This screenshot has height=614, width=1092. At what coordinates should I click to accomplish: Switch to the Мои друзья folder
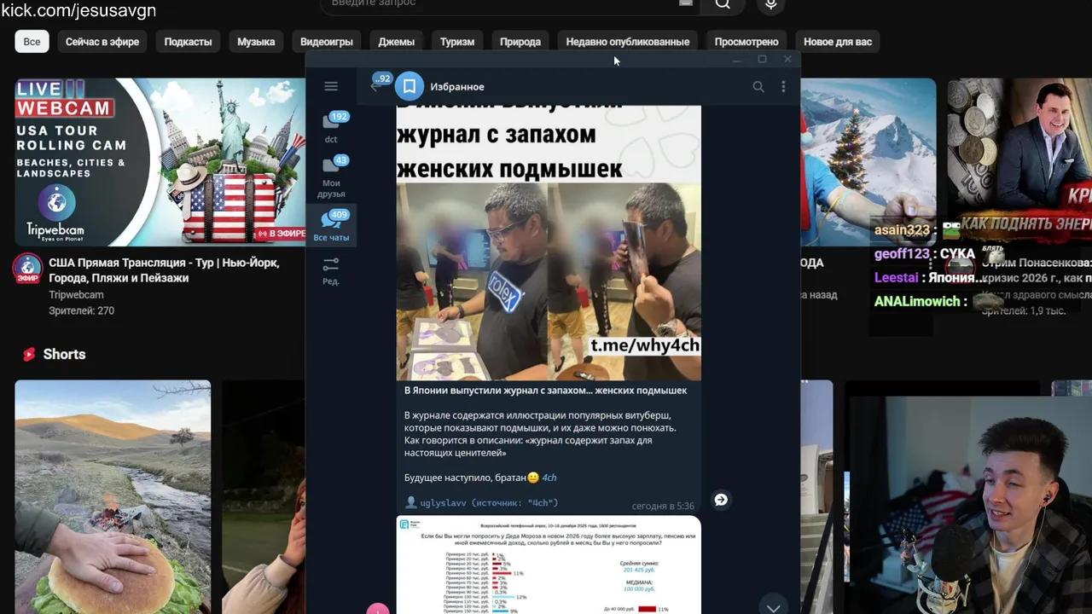(x=331, y=177)
